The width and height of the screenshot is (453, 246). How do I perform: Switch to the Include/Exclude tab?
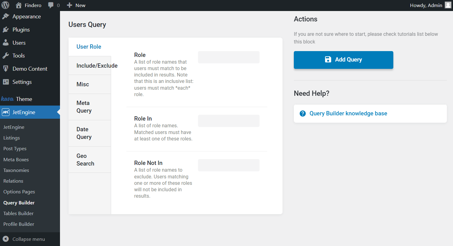[90, 66]
